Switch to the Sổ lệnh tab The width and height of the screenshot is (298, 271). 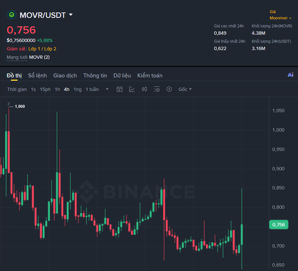38,76
